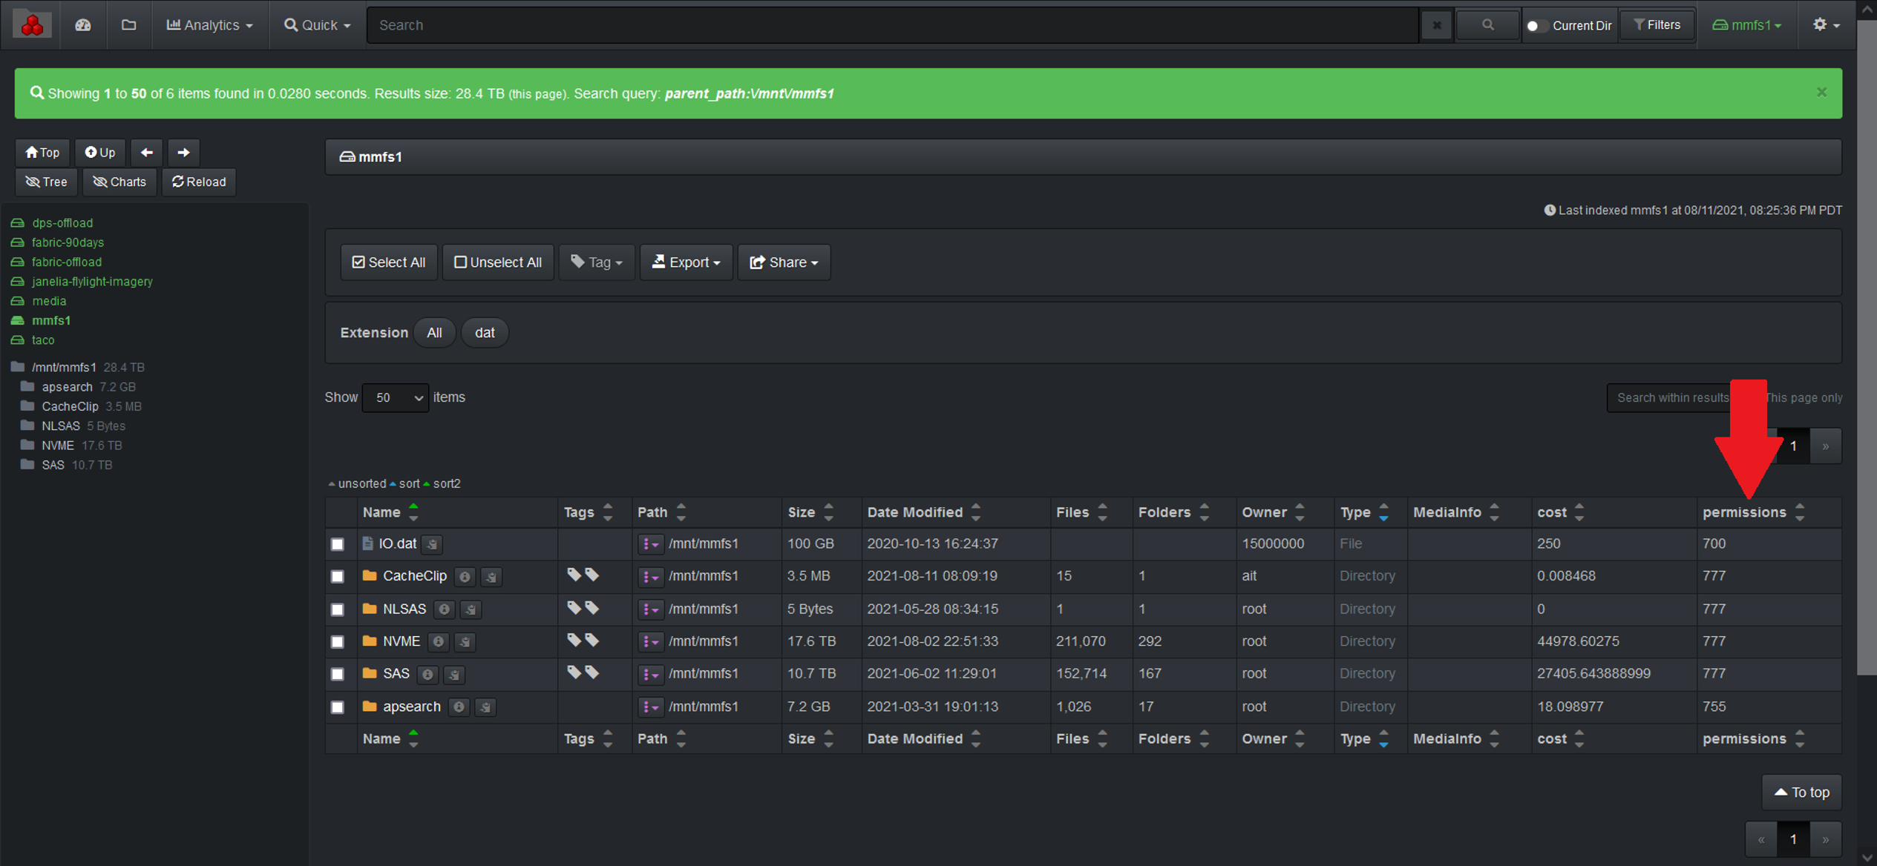
Task: Click the Select All button
Action: pyautogui.click(x=389, y=262)
